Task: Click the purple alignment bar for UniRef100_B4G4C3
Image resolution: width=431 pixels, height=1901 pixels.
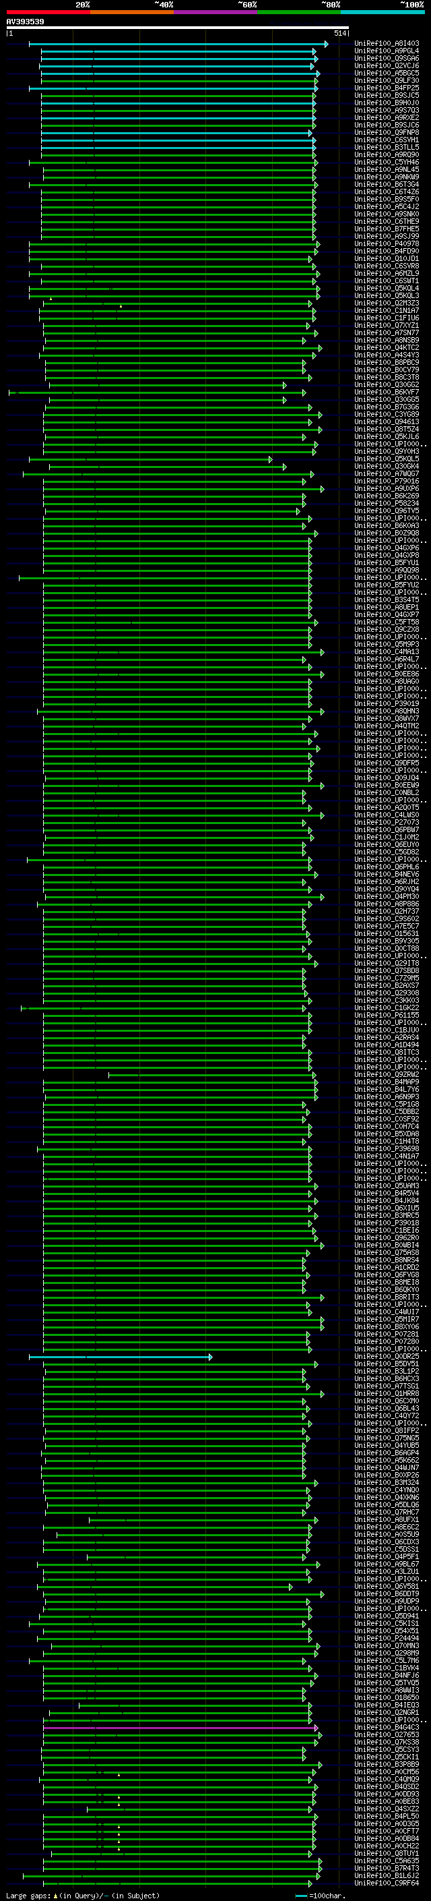Action: click(180, 1728)
